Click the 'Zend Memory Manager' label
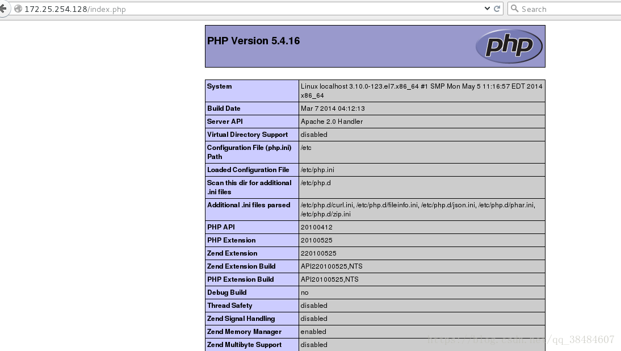Viewport: 621px width, 351px height. point(244,332)
